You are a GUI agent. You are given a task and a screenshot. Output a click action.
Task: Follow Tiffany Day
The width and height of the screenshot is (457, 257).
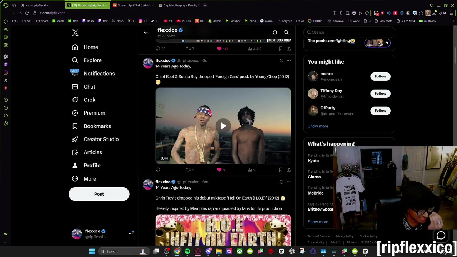point(380,94)
